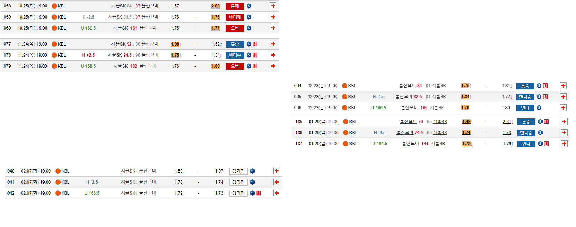This screenshot has width=576, height=227.
Task: Click the red exclamation icon in row 187
Action: pyautogui.click(x=546, y=144)
